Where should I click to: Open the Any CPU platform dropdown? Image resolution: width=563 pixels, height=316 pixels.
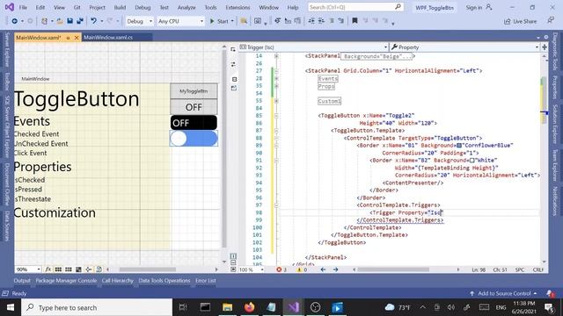click(181, 21)
